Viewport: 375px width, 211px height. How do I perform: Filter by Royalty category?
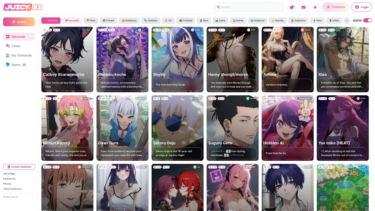(278, 21)
